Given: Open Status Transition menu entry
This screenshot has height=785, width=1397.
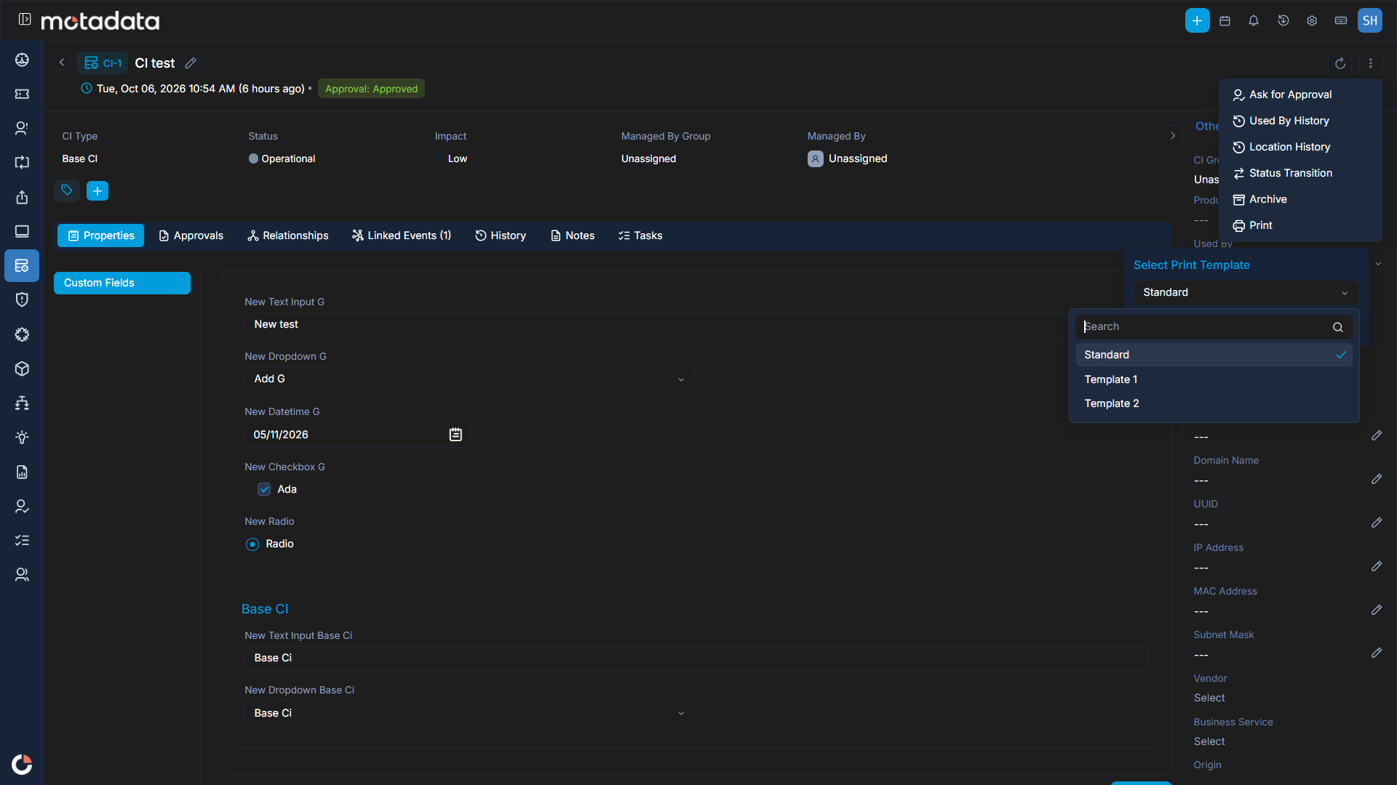Looking at the screenshot, I should (x=1300, y=173).
